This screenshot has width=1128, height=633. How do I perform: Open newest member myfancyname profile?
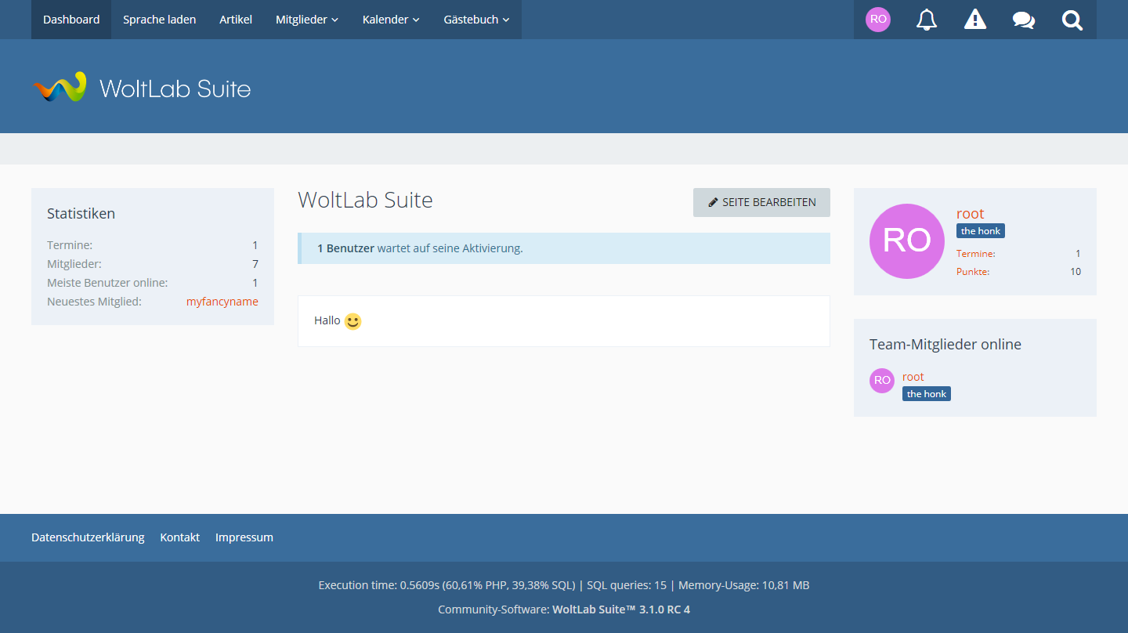[222, 302]
